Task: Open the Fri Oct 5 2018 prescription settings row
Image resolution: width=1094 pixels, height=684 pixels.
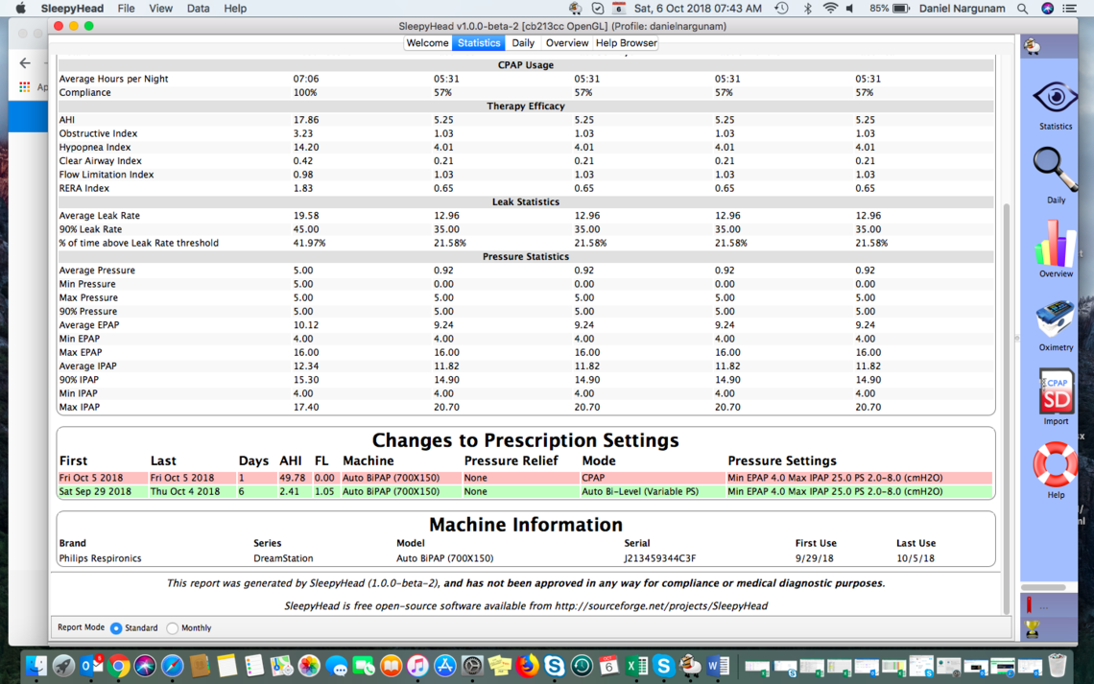Action: coord(525,478)
